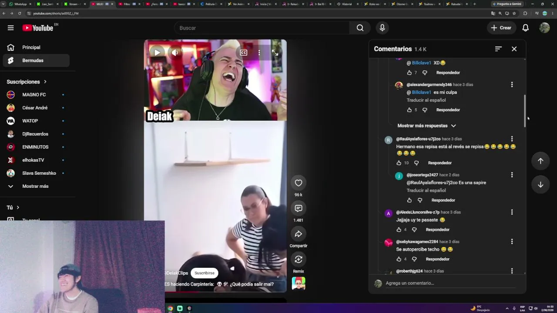Open the notifications bell

[x=525, y=28]
